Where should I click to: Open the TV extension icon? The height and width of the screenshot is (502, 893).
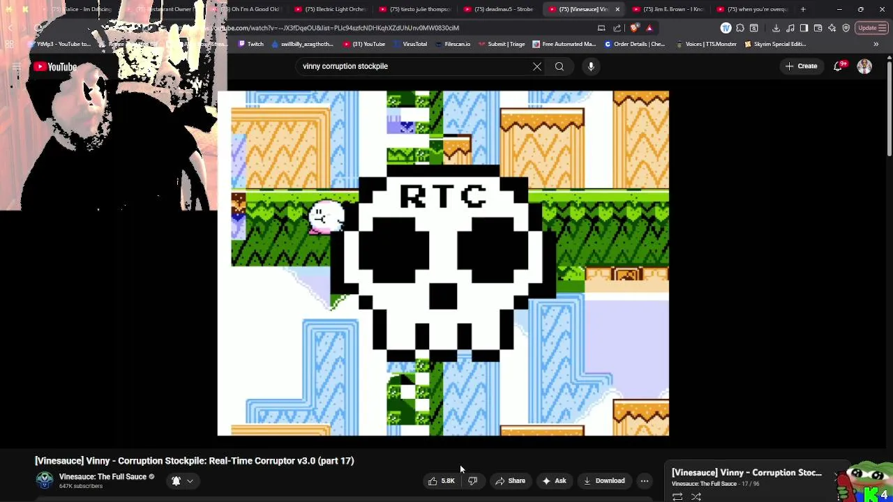(726, 28)
